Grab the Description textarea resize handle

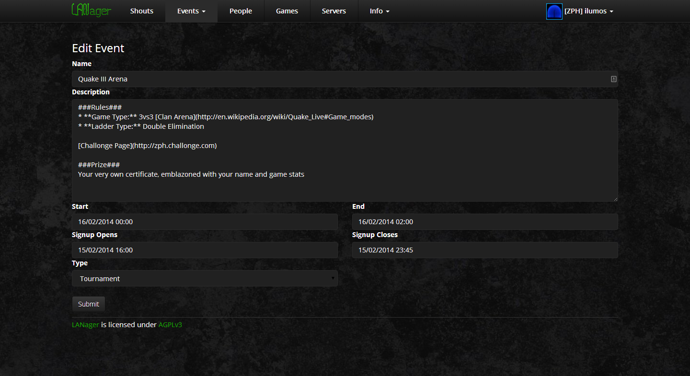(x=615, y=198)
